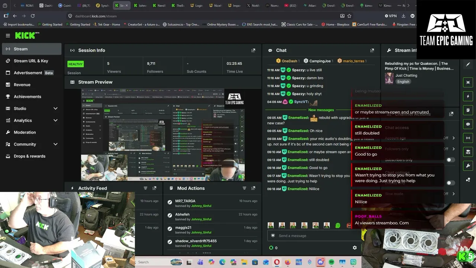Screen dimensions: 476x268
Task: Open the Classic Cars for Sale bookmark
Action: click(x=300, y=25)
